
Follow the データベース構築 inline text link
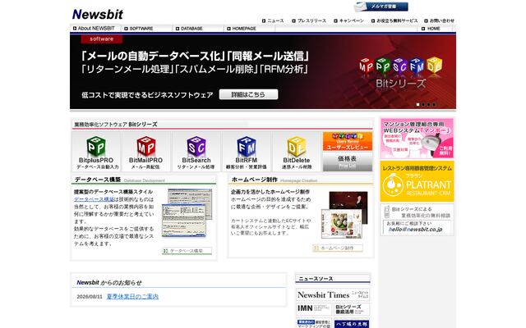click(95, 199)
